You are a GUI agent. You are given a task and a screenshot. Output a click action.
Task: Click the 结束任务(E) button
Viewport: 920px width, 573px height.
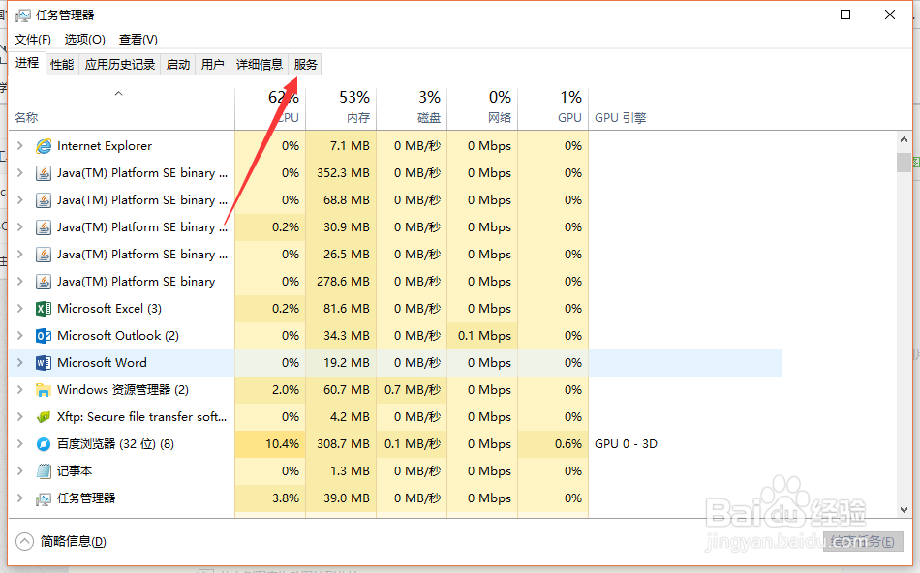(862, 542)
